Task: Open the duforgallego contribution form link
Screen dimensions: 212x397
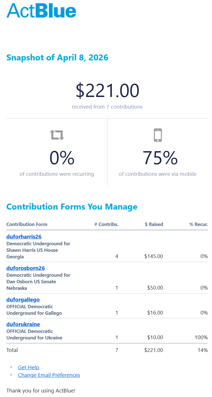Action: [23, 300]
